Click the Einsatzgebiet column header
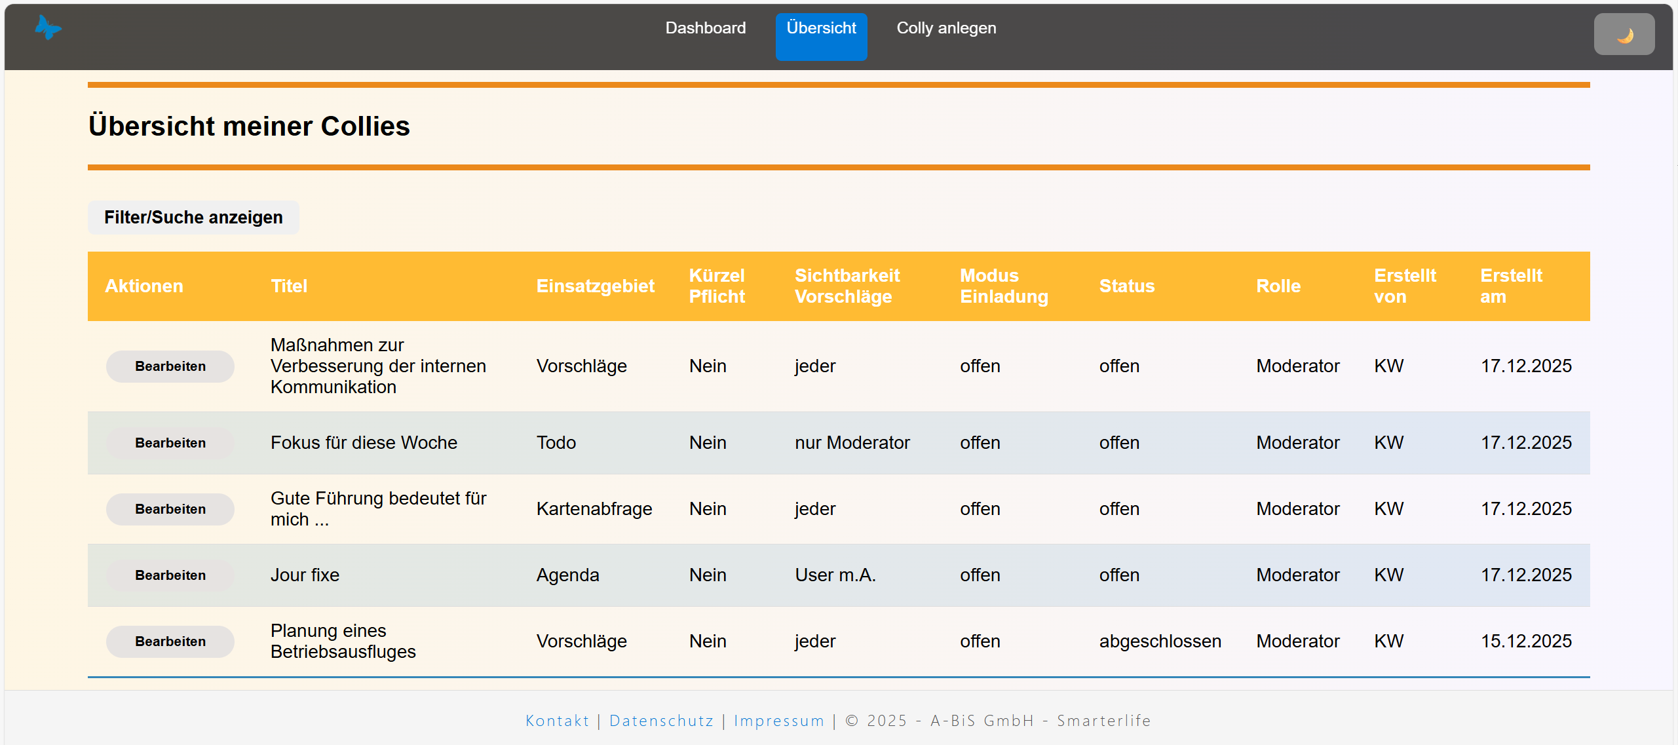The image size is (1678, 745). (x=595, y=286)
